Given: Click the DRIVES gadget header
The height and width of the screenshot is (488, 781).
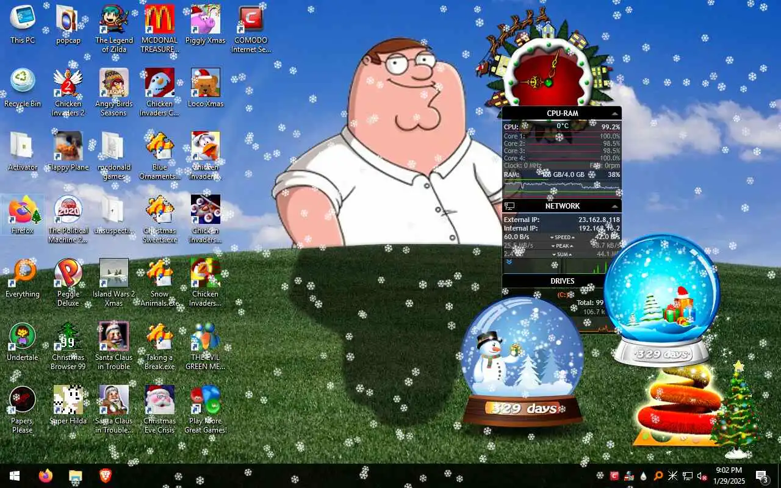Looking at the screenshot, I should (562, 281).
